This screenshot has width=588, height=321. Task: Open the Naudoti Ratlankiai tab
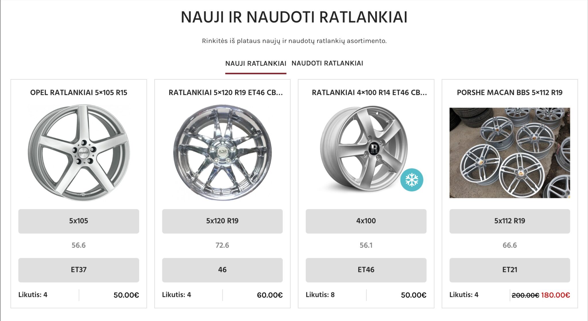[x=327, y=63]
